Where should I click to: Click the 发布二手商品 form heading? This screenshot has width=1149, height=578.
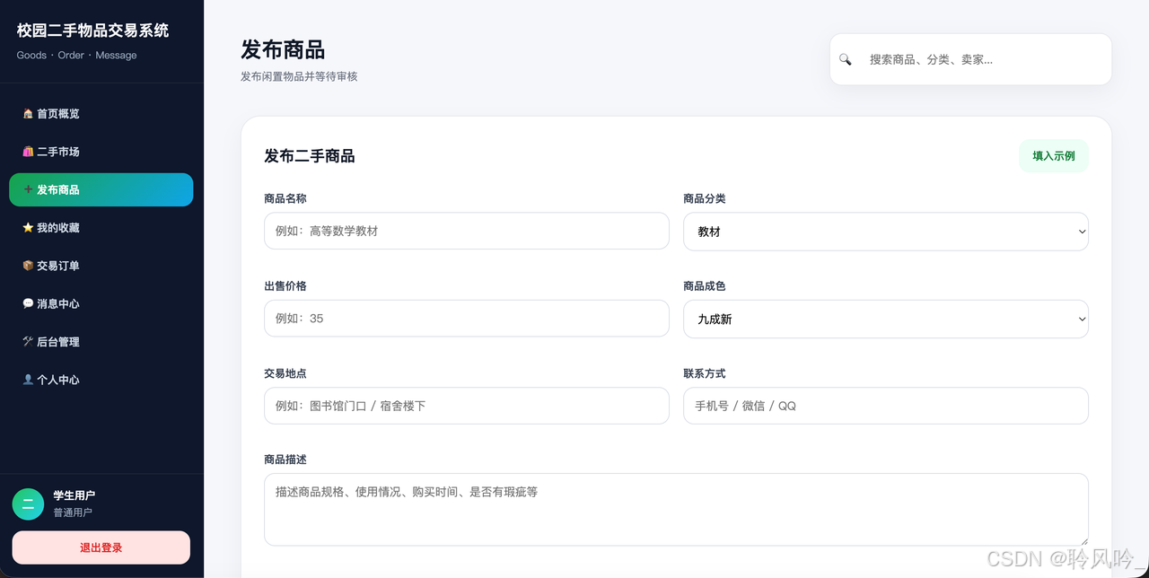[310, 156]
